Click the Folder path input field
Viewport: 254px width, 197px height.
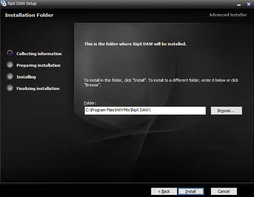coord(145,111)
